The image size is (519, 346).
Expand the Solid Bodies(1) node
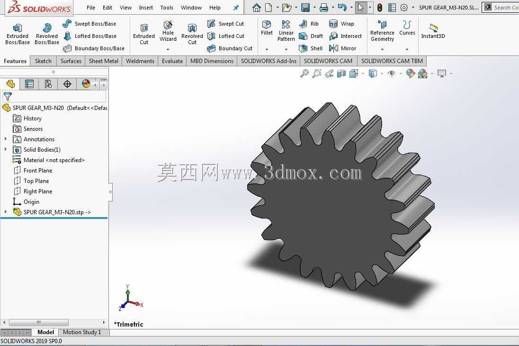click(6, 149)
